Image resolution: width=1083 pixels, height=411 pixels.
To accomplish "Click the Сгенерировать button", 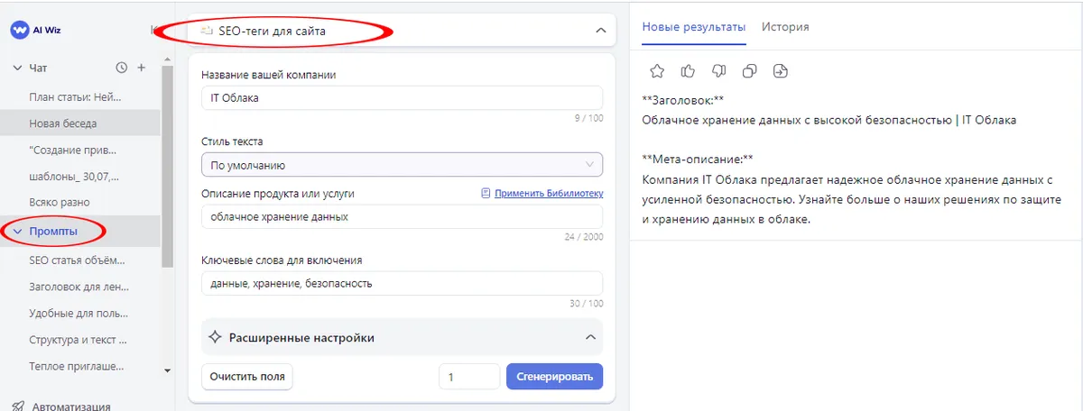I will 555,376.
